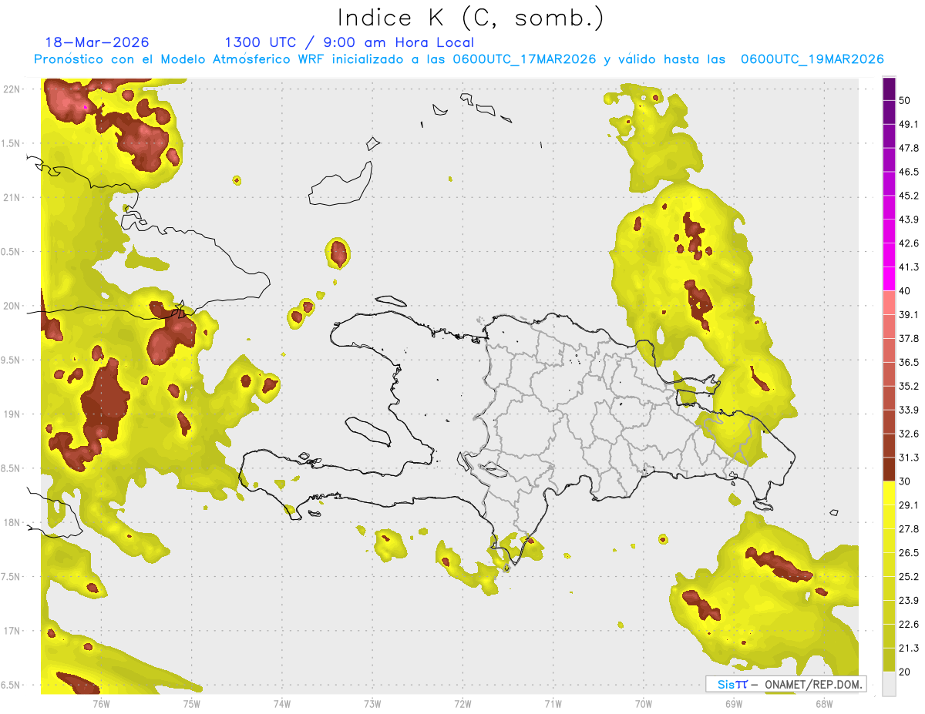
Task: Click the legend value "27.8"
Action: click(909, 529)
